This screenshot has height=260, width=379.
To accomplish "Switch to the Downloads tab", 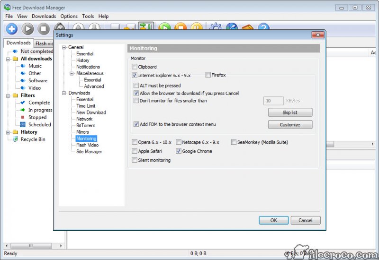I will (18, 43).
